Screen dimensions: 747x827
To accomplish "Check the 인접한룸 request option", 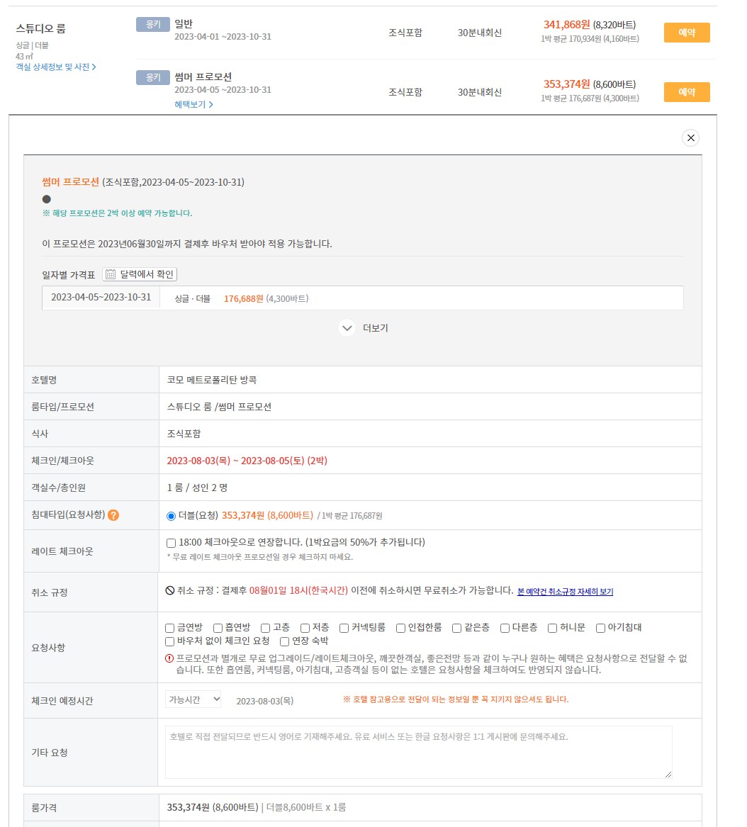I will (401, 628).
